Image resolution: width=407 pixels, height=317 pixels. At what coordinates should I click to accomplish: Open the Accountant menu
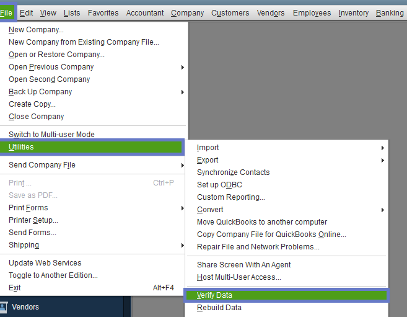coord(145,13)
